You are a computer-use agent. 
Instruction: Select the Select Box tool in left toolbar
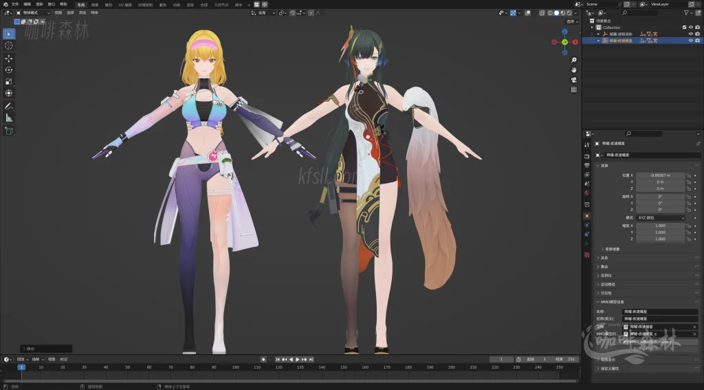[9, 34]
